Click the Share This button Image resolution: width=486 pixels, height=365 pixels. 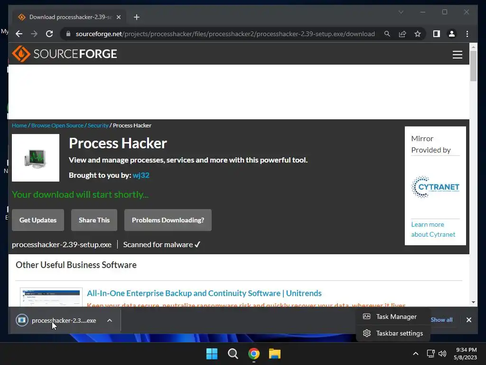click(94, 220)
